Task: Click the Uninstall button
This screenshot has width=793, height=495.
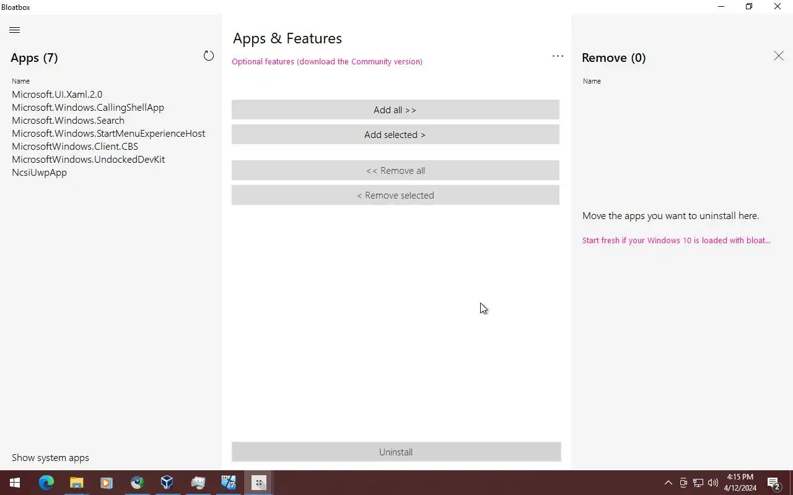Action: (x=396, y=452)
